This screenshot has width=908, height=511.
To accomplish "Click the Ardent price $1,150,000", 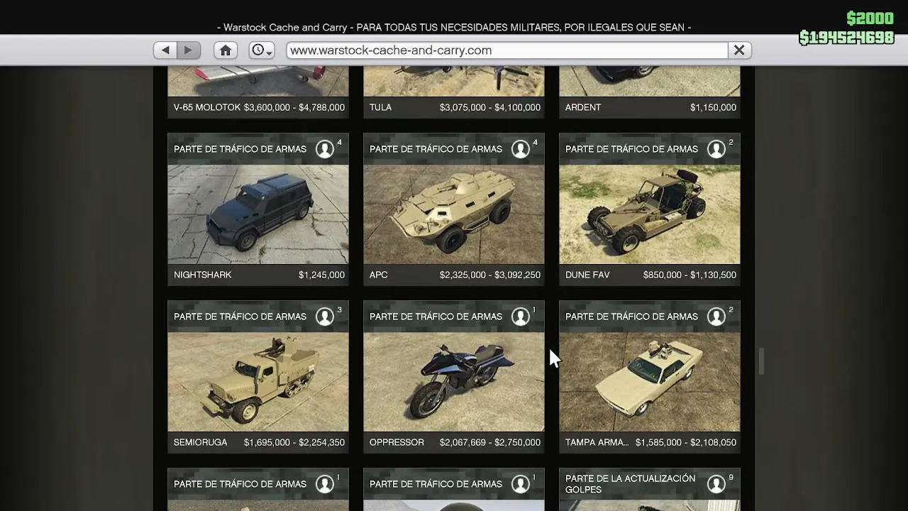I will [713, 107].
